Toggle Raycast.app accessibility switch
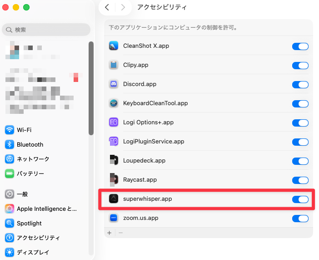The image size is (319, 260). (300, 180)
